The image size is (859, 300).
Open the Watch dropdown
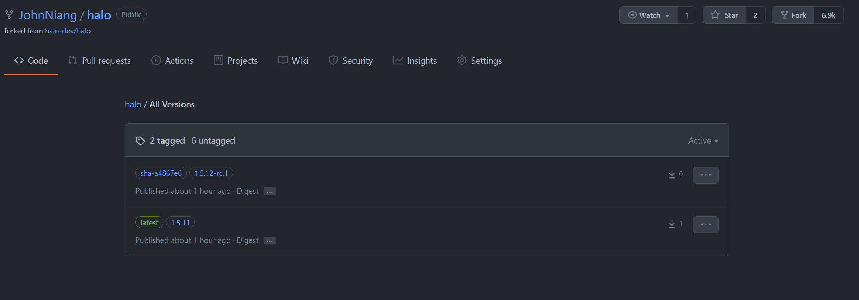[648, 15]
